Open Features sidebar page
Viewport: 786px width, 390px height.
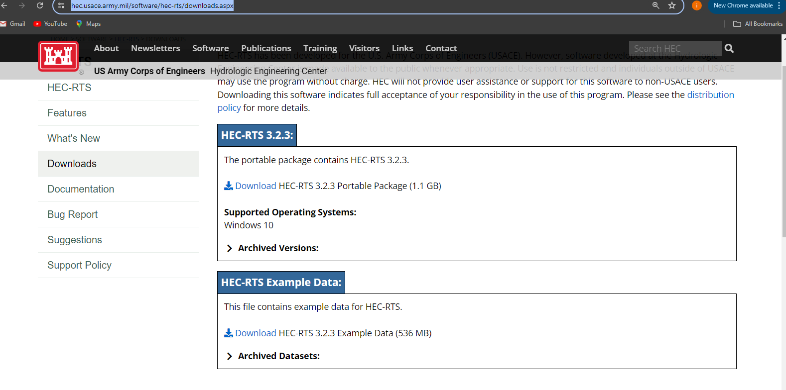tap(118, 113)
